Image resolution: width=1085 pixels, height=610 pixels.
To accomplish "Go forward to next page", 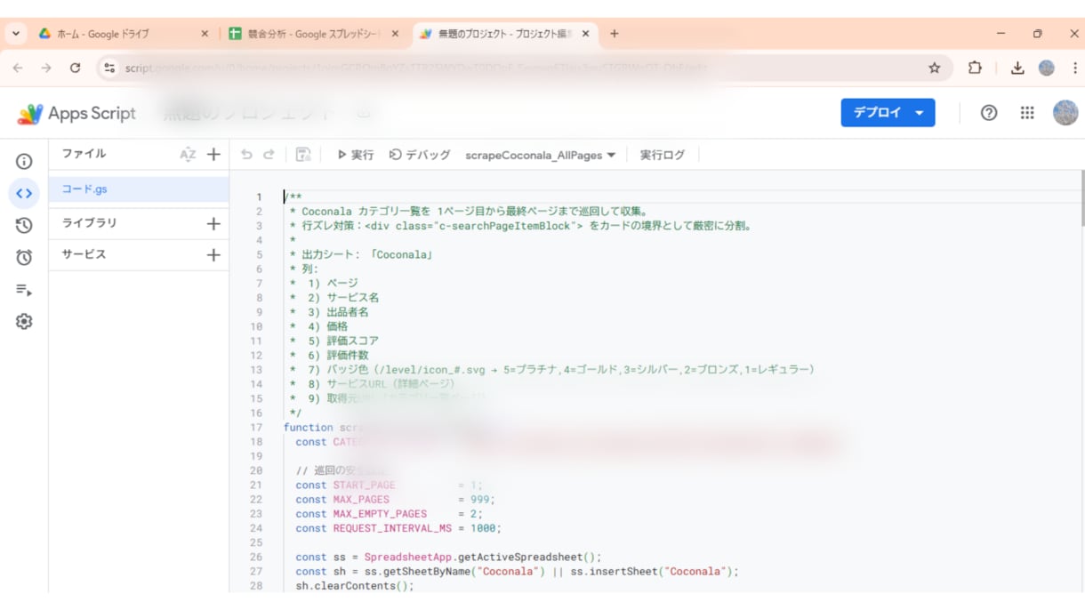I will click(46, 68).
